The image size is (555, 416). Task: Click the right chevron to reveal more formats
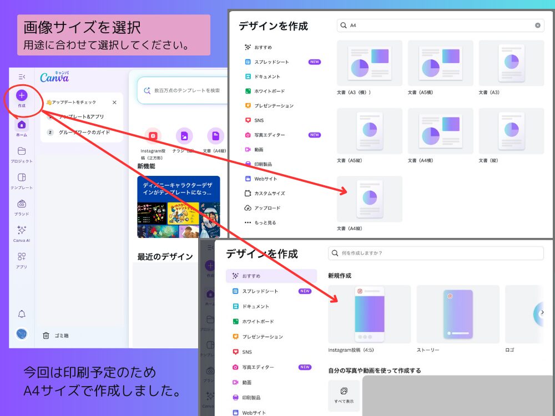click(543, 312)
